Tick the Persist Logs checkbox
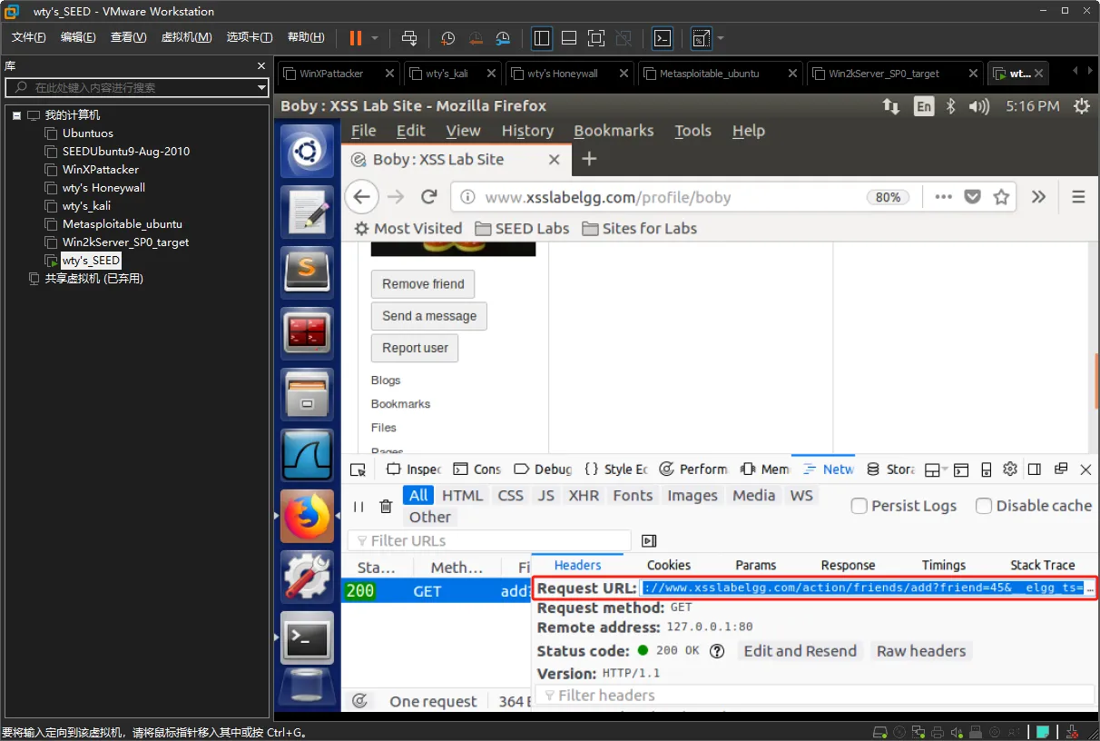 [x=859, y=506]
